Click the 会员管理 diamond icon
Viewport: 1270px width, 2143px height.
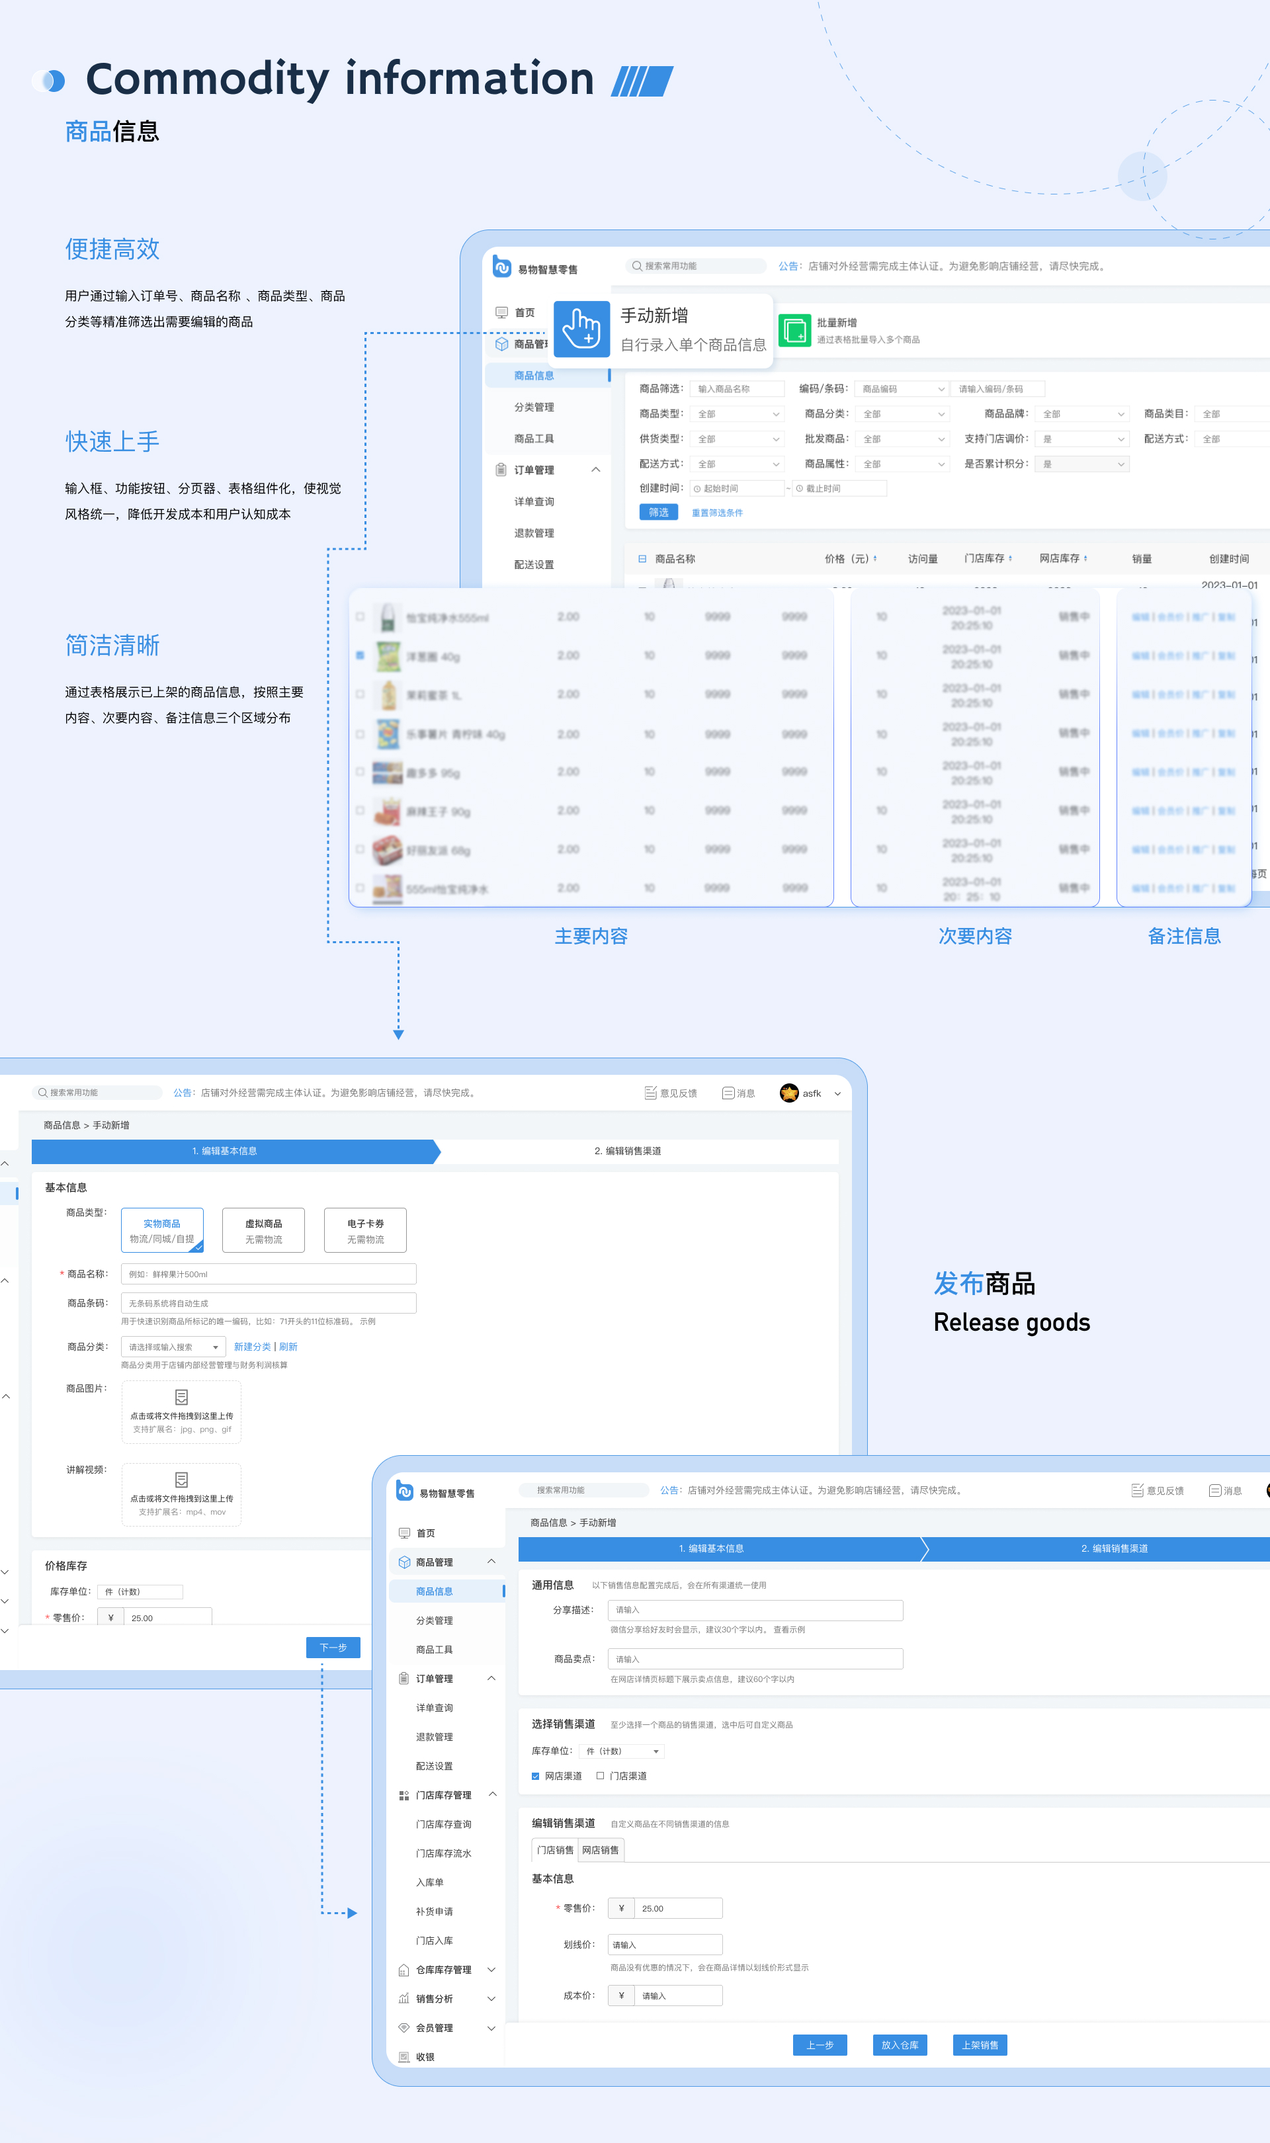click(404, 2027)
